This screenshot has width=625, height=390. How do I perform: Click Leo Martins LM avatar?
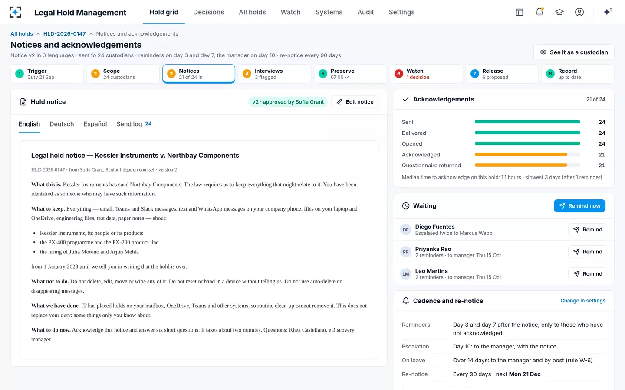(x=406, y=274)
